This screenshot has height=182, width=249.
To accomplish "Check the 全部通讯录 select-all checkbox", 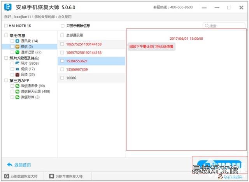I will point(62,35).
